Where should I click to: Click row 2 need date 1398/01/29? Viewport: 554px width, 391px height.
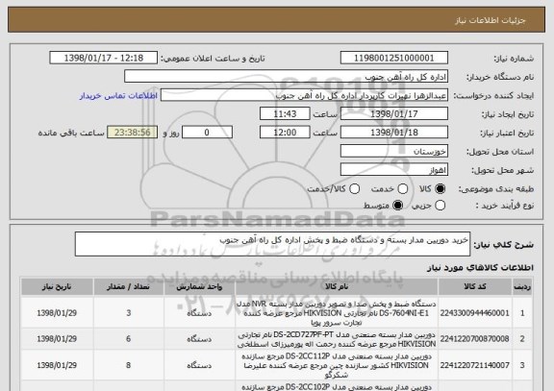coord(57,339)
